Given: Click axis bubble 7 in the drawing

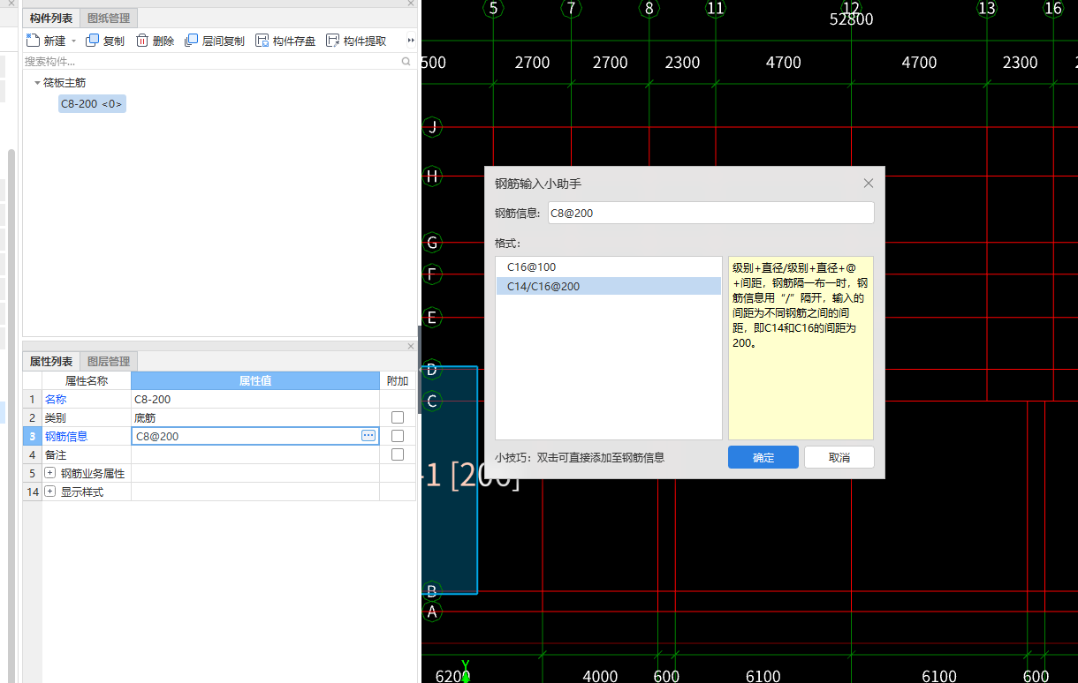Looking at the screenshot, I should coord(572,8).
